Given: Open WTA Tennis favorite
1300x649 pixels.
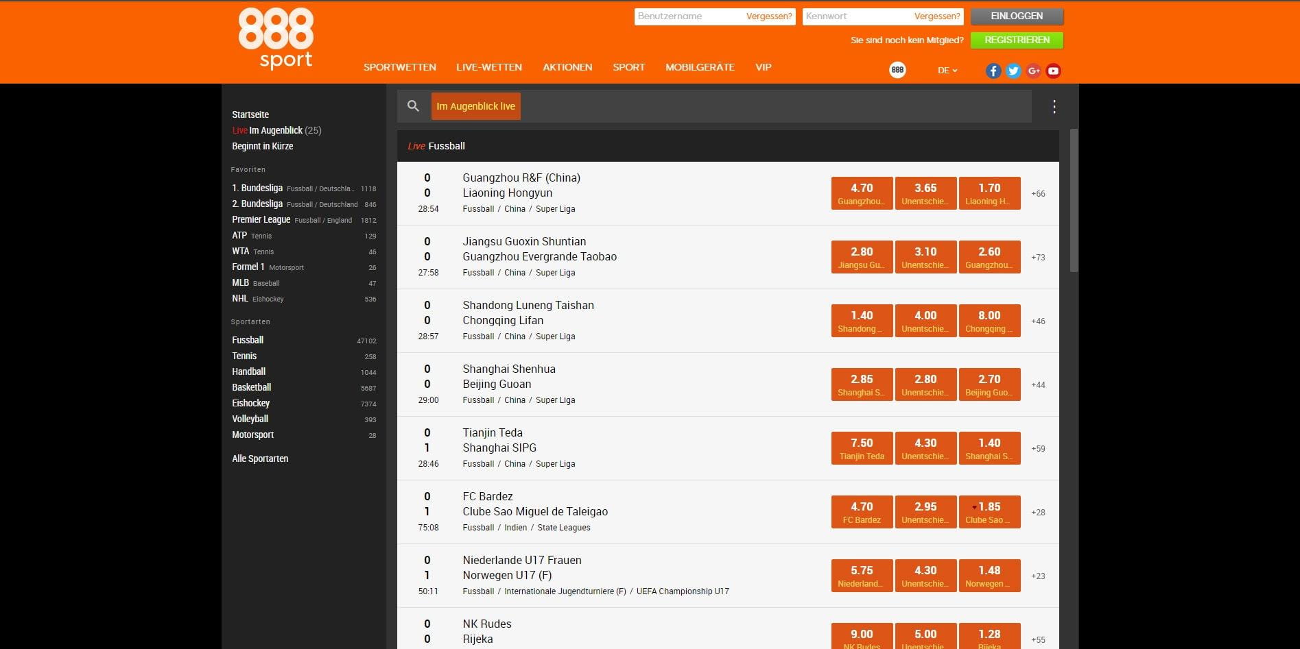Looking at the screenshot, I should 304,251.
